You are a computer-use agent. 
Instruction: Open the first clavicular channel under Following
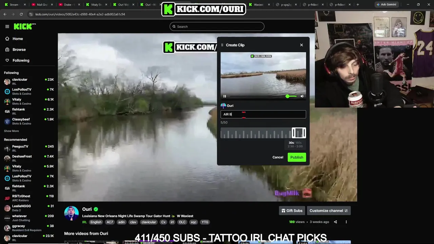29,81
